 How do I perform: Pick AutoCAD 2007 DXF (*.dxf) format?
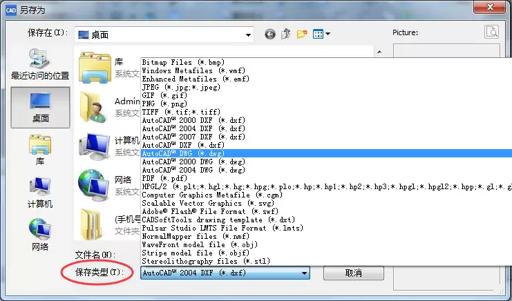tap(326, 137)
